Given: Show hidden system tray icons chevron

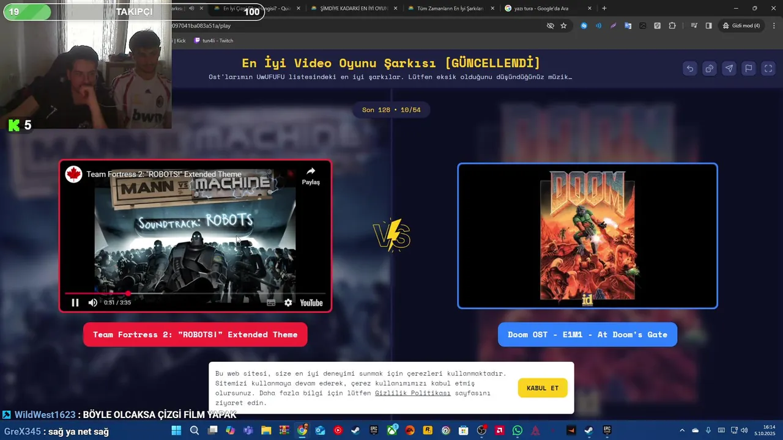Looking at the screenshot, I should coord(681,430).
